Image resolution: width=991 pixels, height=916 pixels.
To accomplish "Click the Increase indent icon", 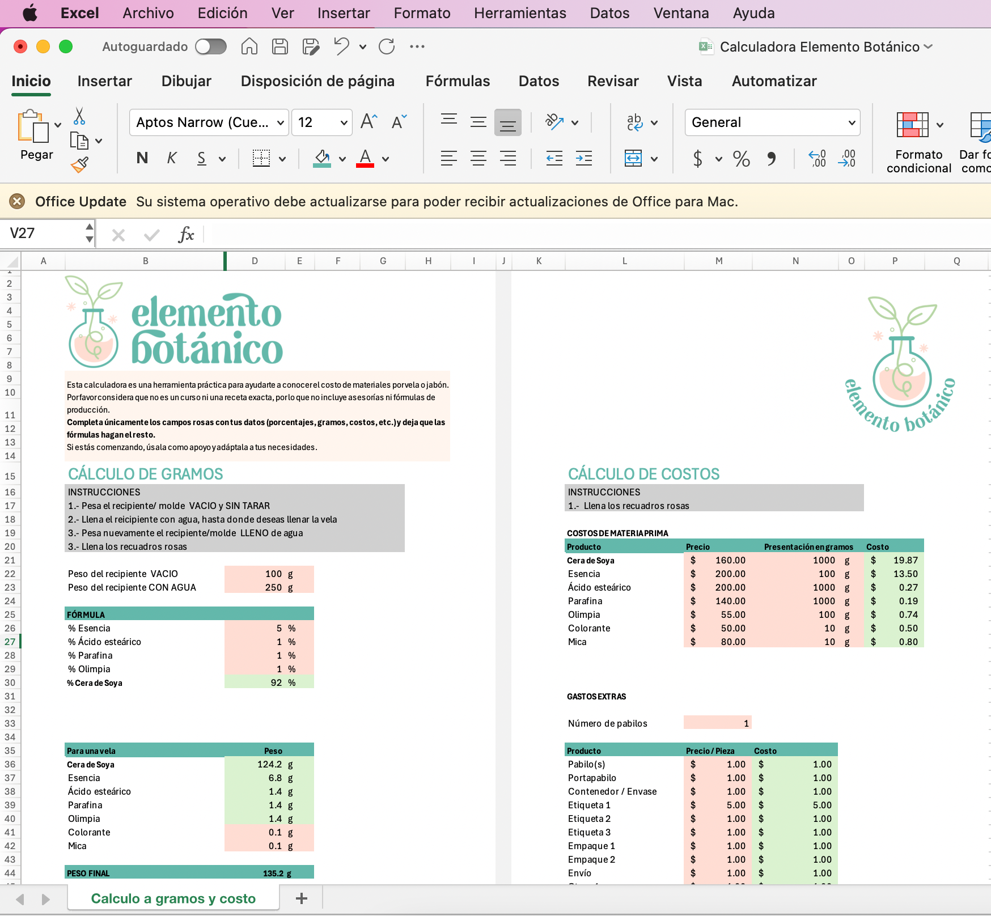I will [583, 159].
